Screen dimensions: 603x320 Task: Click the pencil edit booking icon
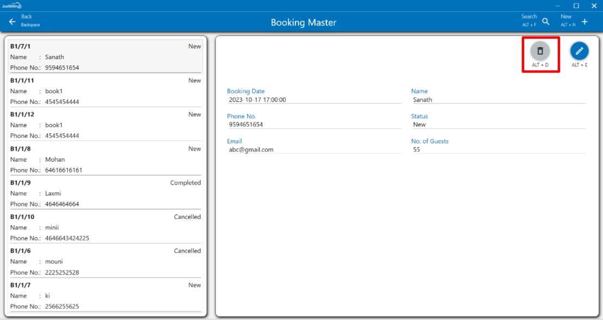(x=579, y=51)
